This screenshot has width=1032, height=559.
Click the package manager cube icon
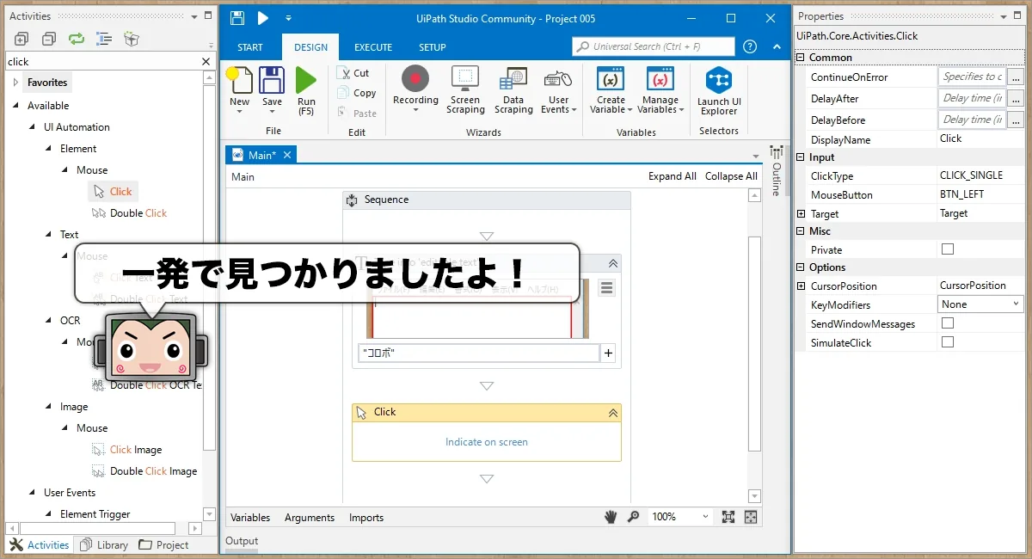tap(131, 39)
